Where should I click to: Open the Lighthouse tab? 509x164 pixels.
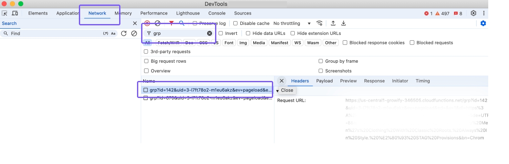pos(188,13)
